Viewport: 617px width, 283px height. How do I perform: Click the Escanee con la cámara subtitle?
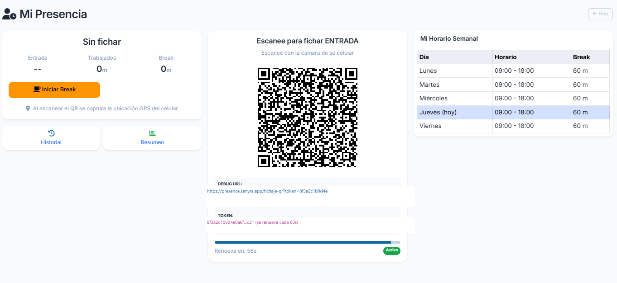[308, 53]
